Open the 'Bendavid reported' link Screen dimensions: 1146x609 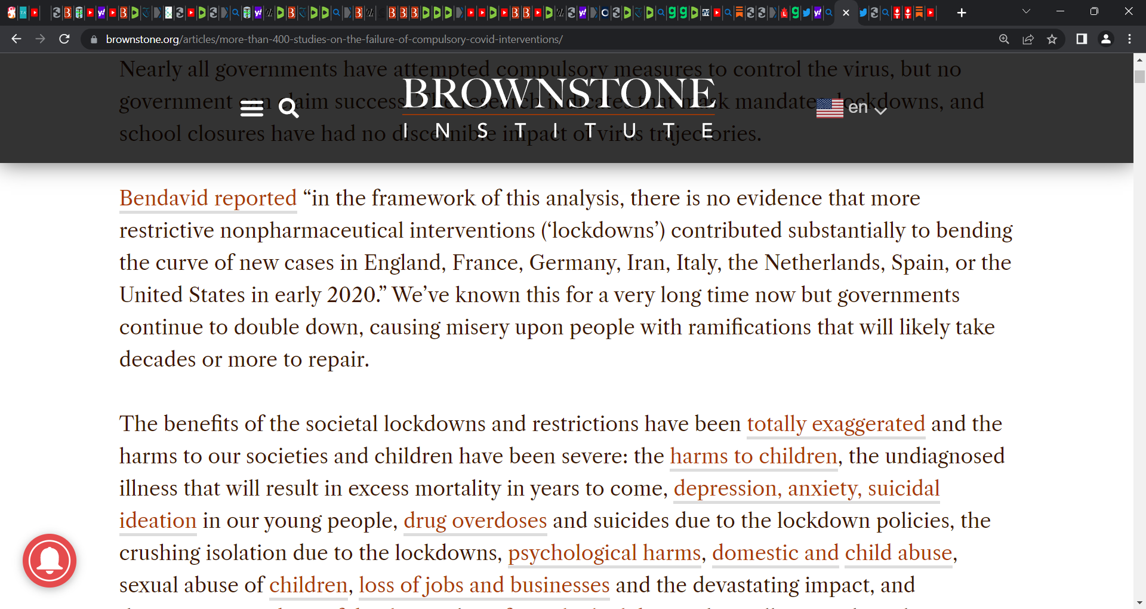208,198
